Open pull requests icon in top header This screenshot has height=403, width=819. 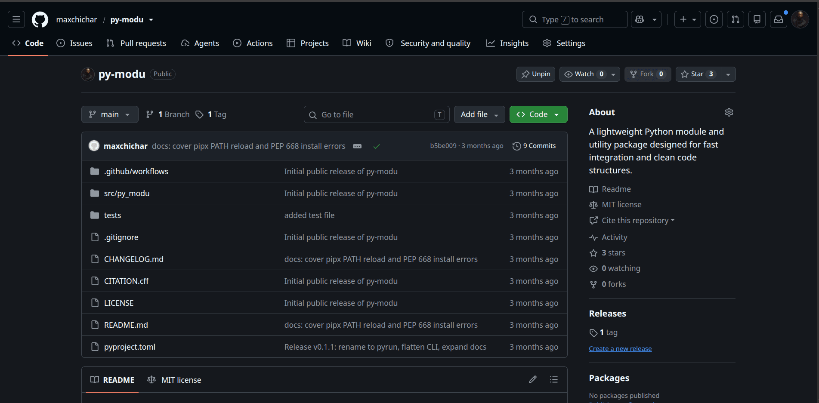[736, 19]
